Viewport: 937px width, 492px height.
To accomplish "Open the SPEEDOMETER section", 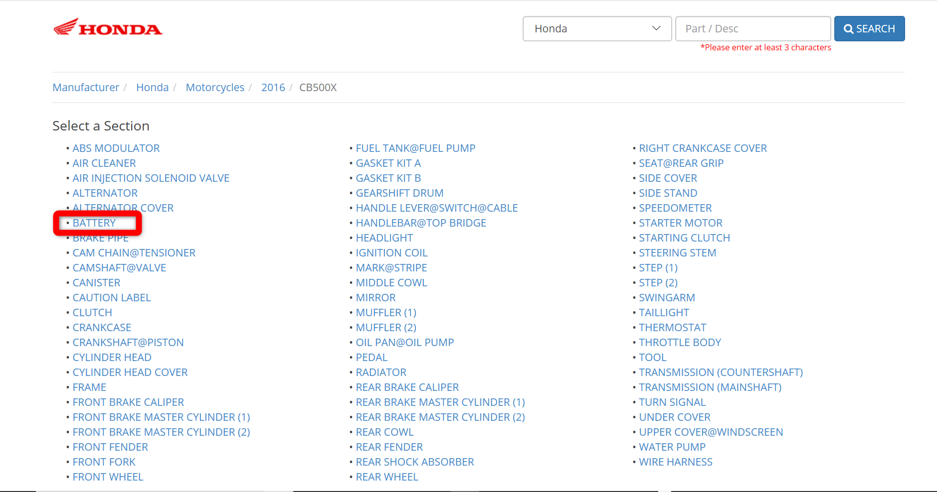I will [x=676, y=208].
